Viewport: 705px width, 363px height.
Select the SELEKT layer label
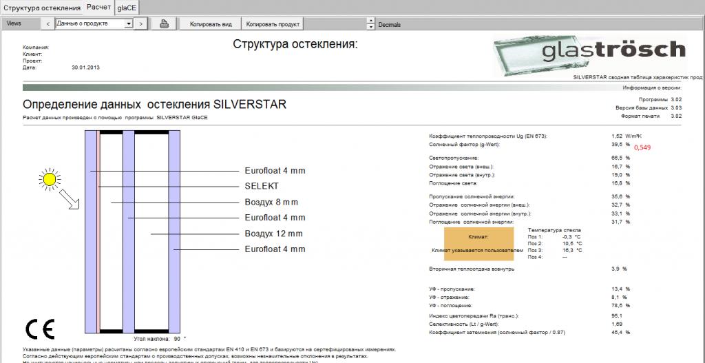click(x=262, y=186)
